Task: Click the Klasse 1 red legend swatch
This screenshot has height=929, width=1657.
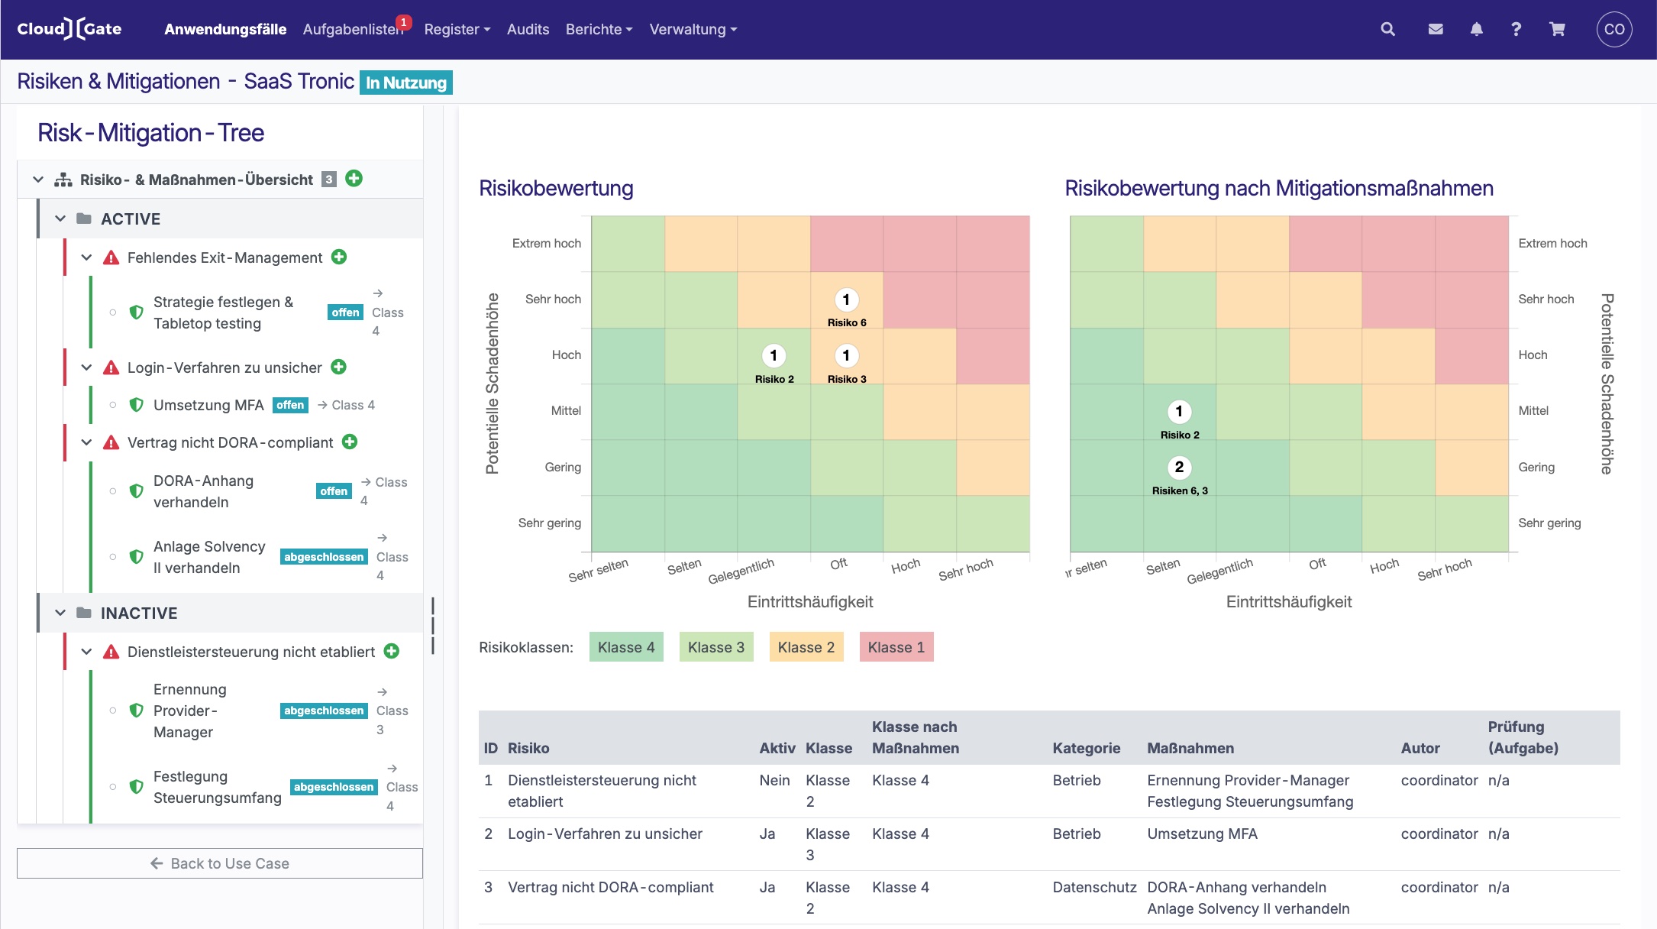Action: 896,647
